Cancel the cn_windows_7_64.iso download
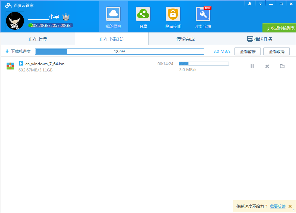 [267, 66]
